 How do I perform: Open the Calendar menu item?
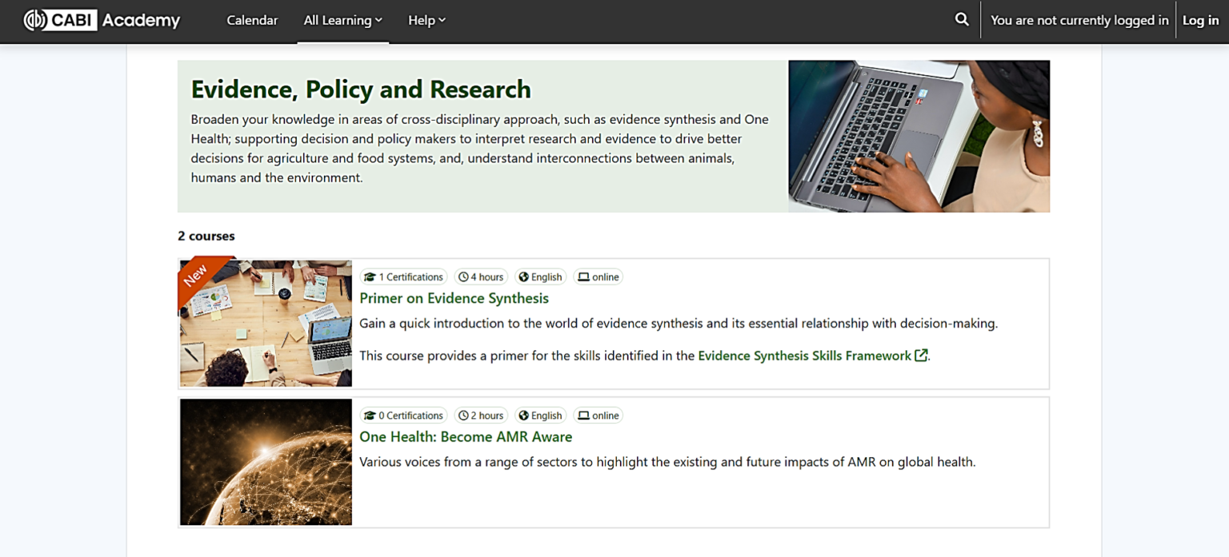coord(252,20)
